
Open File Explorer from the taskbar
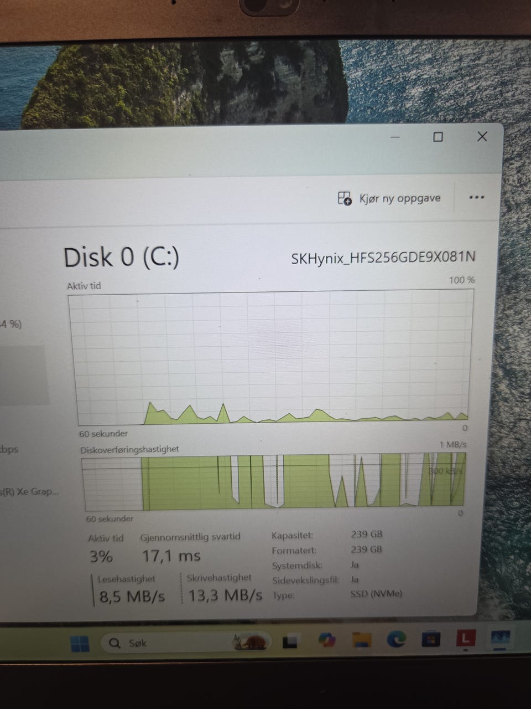362,640
